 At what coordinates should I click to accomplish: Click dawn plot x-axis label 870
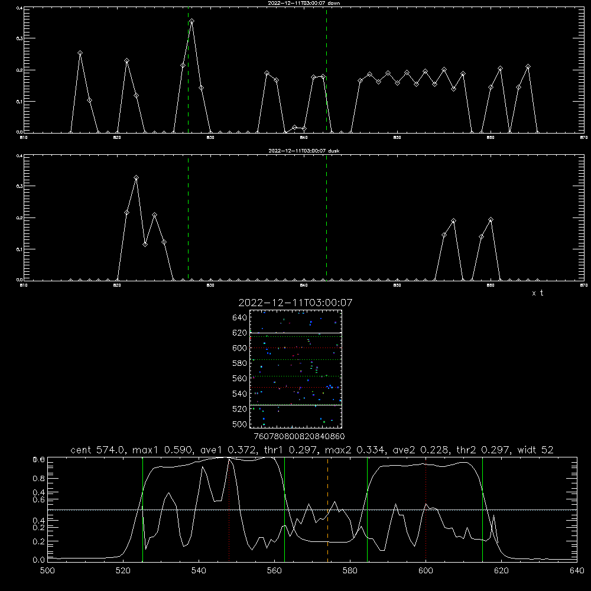tap(584, 138)
